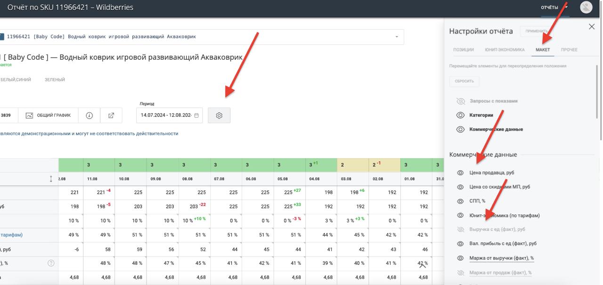Click the cell 10 % with +10 % change
This screenshot has width=603, height=285.
pos(194,221)
